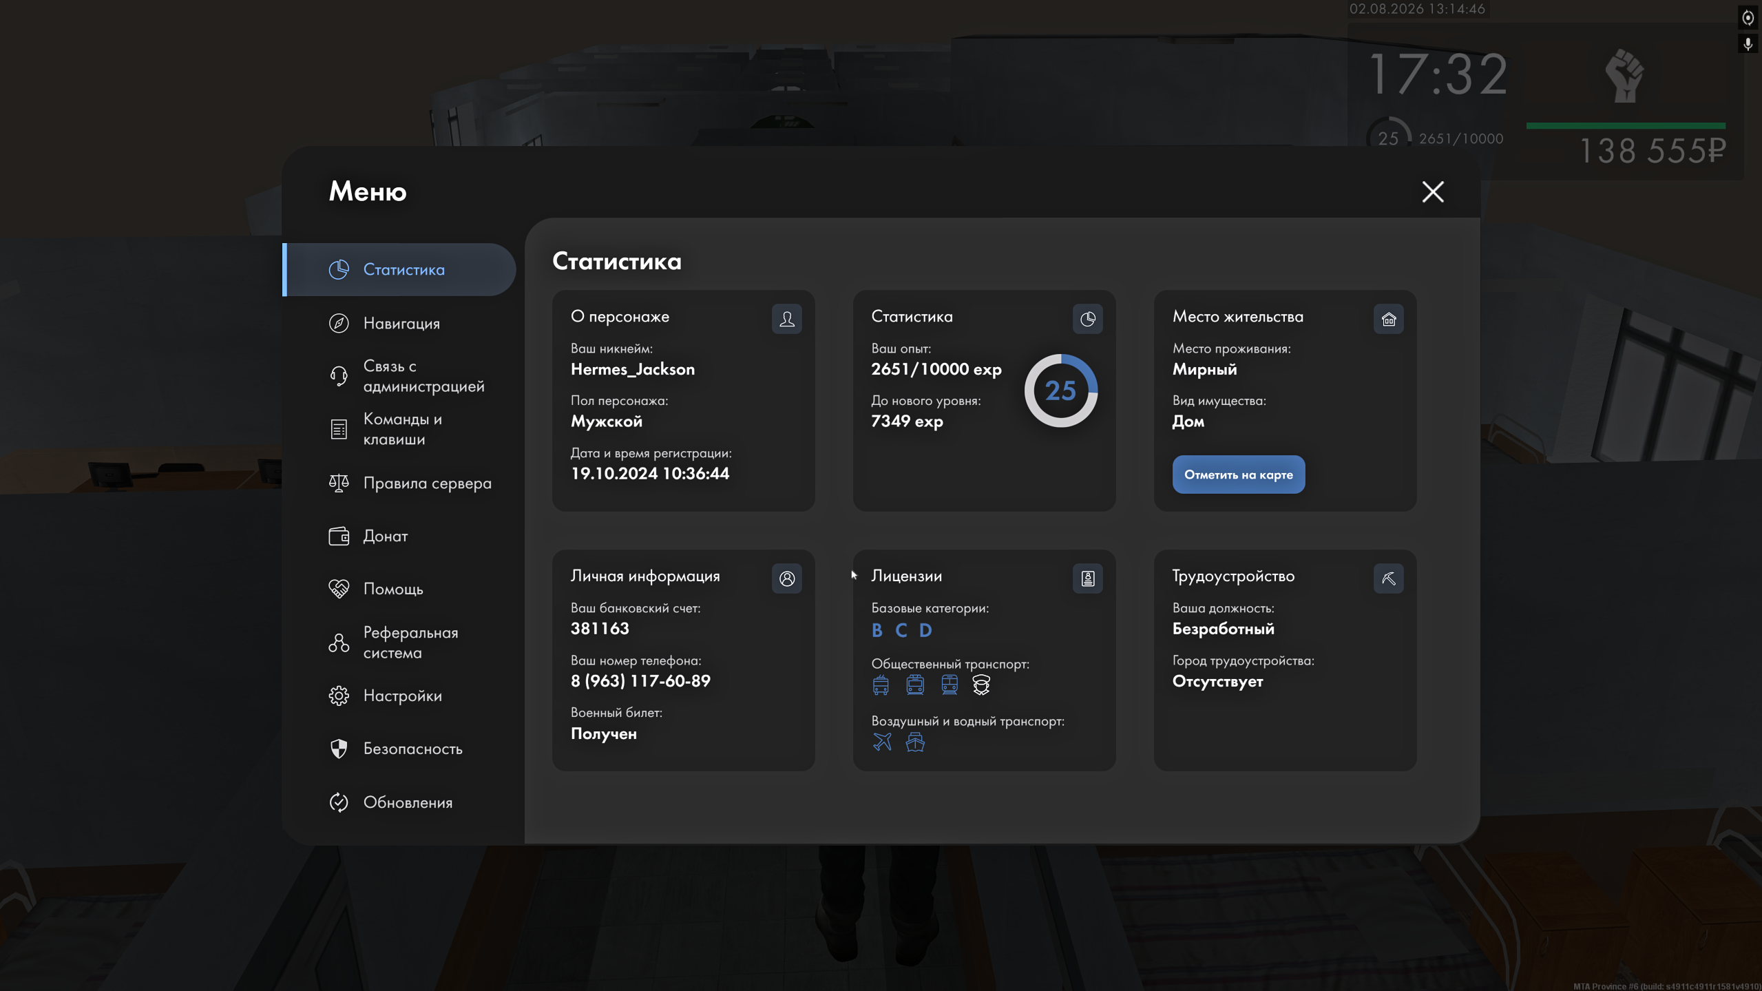Open the Помощь section
Viewport: 1762px width, 991px height.
pos(399,589)
